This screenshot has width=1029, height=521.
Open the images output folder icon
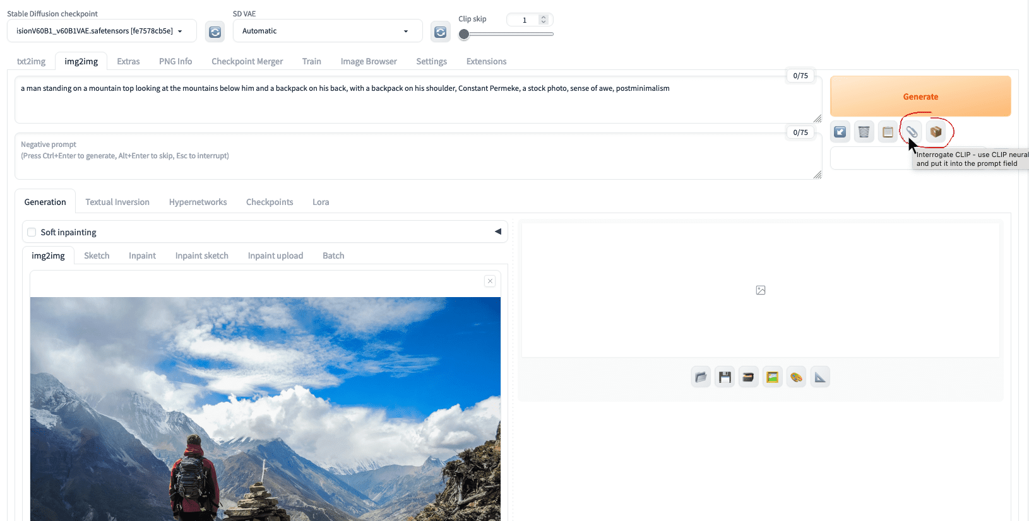click(701, 377)
